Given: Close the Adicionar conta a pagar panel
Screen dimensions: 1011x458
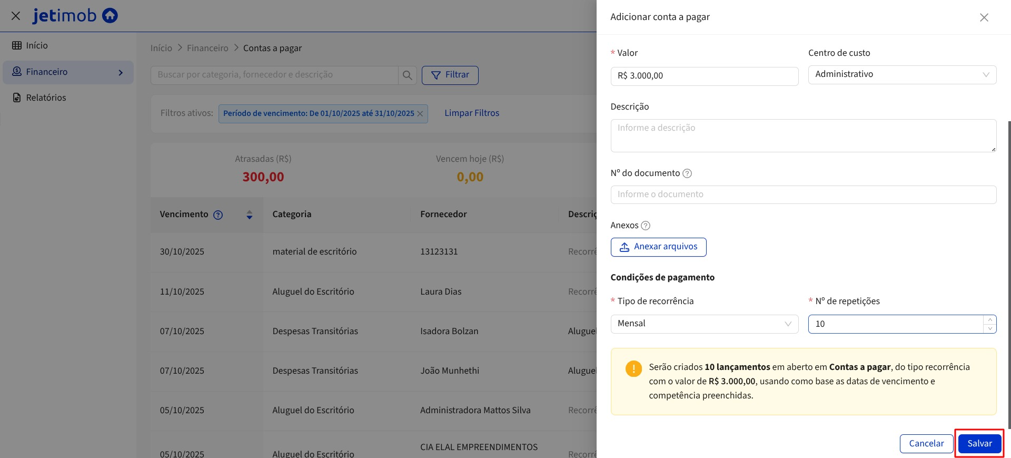Looking at the screenshot, I should click(x=984, y=17).
